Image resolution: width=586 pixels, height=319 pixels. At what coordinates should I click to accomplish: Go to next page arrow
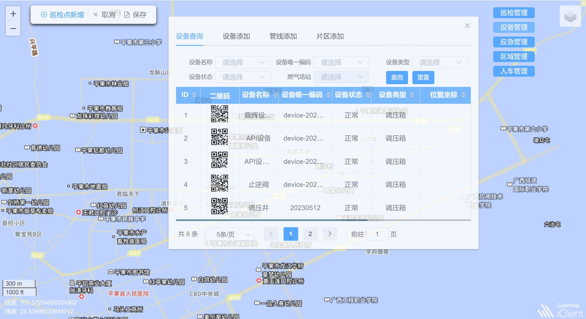330,234
